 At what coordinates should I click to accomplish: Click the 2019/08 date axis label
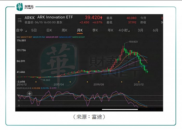tap(99, 84)
